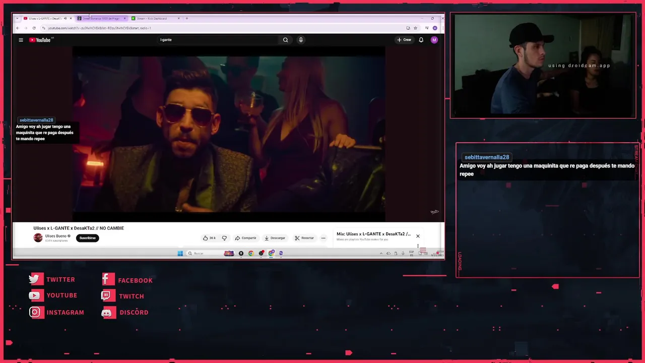Screen dimensions: 645x363
Task: Switch to the Stream - Kick Dashboard tab
Action: coord(155,18)
